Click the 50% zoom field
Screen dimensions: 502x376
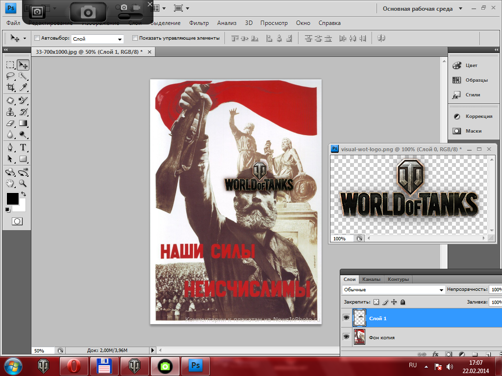coord(43,351)
